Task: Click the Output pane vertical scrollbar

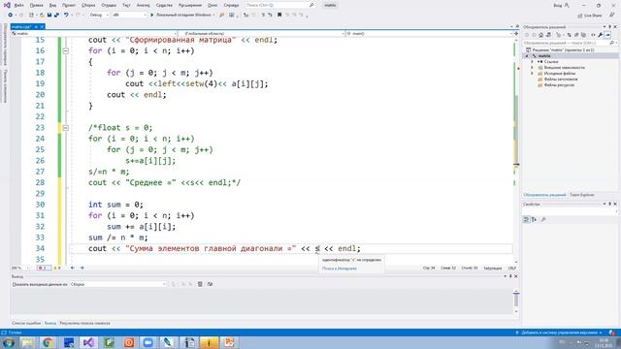Action: point(516,302)
